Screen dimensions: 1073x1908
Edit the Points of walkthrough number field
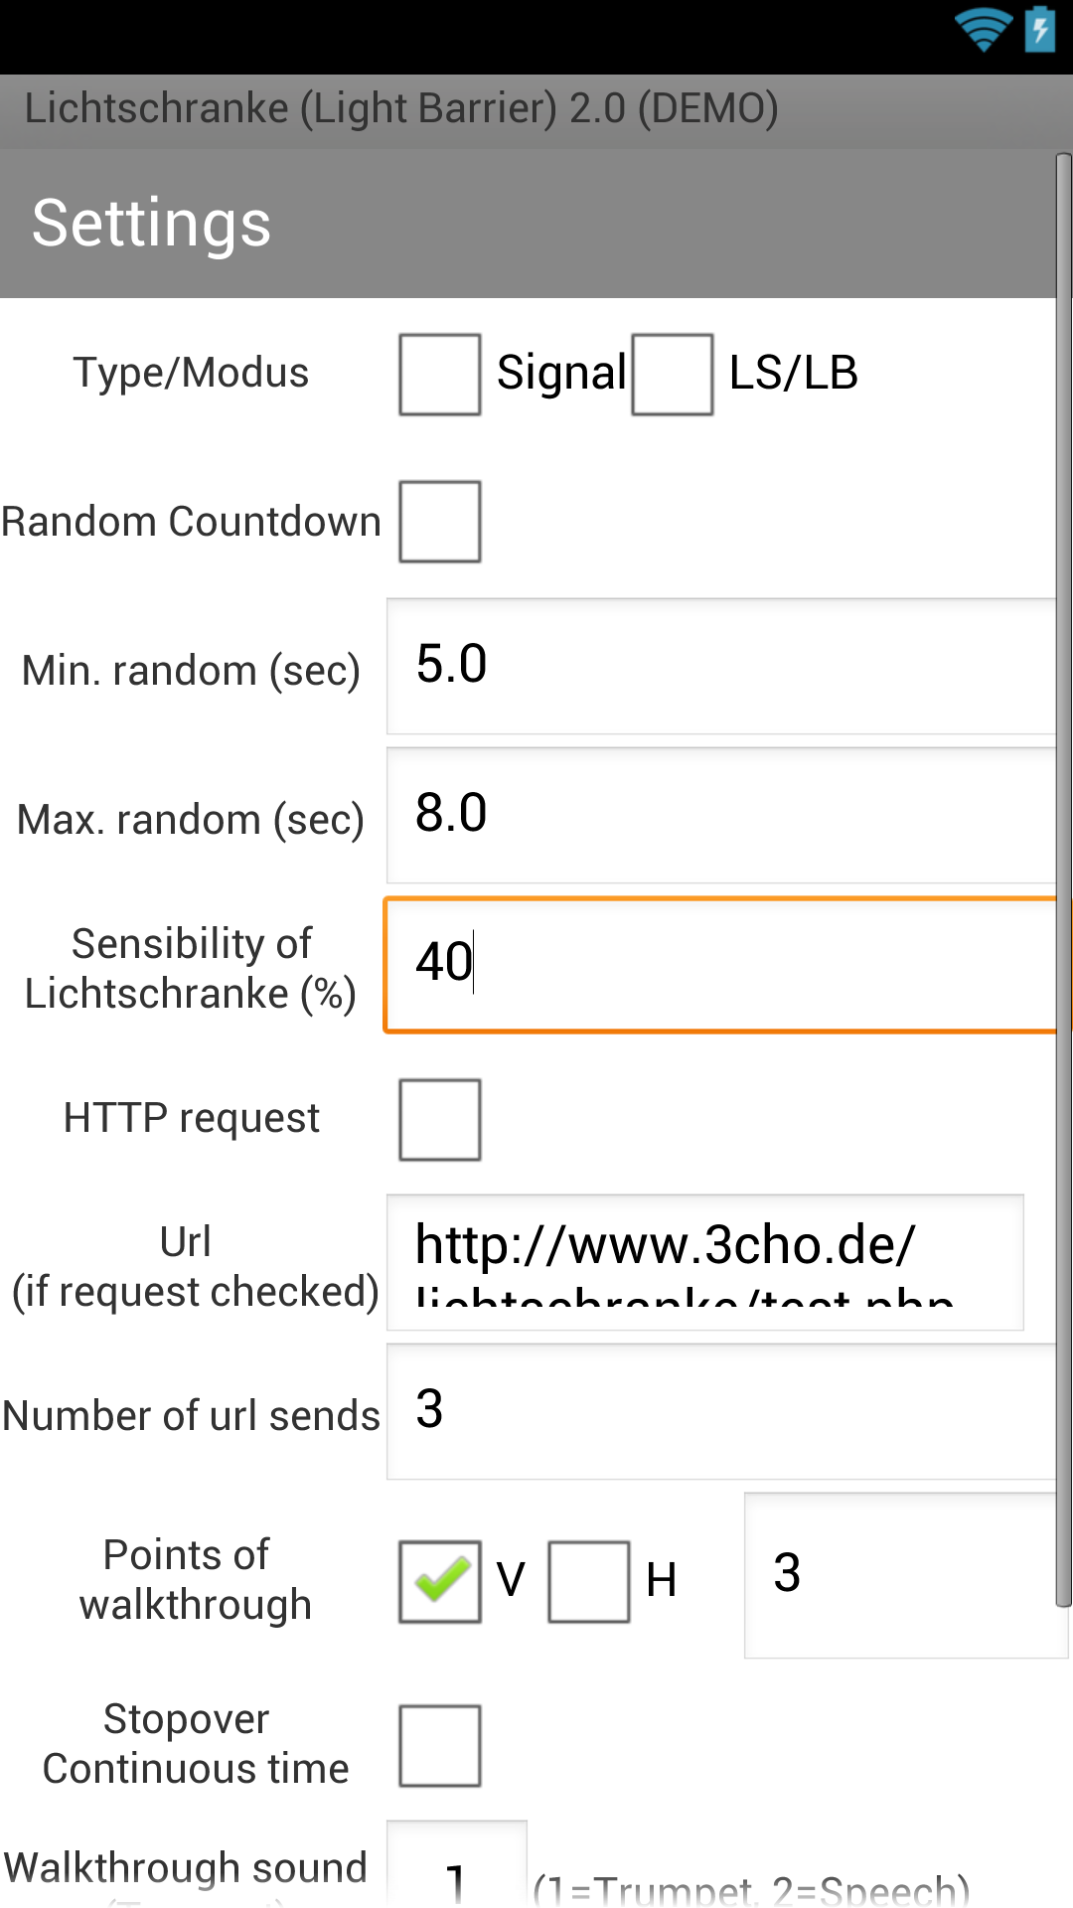click(x=904, y=1575)
